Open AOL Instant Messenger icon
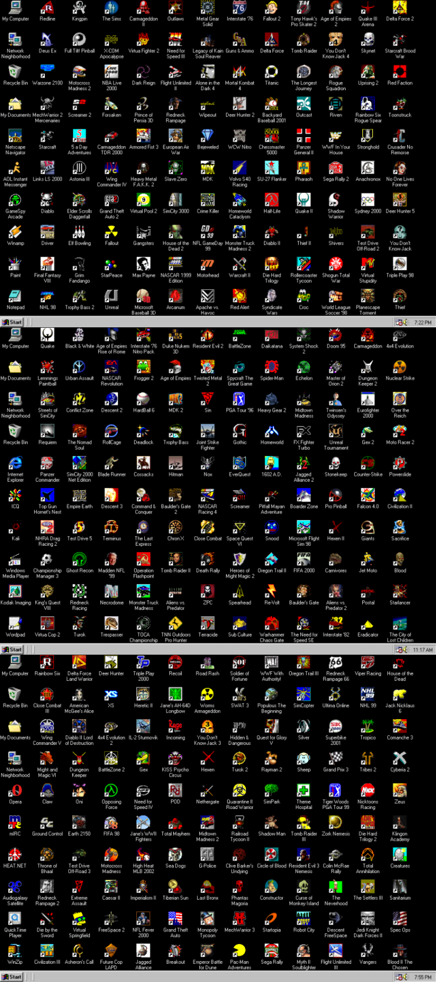Screen dimensions: 436x982 pos(15,167)
